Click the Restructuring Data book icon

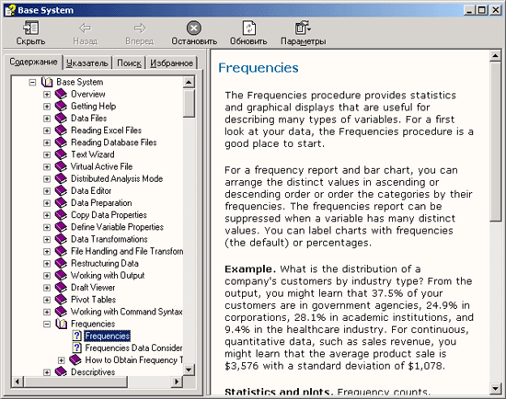(x=61, y=264)
